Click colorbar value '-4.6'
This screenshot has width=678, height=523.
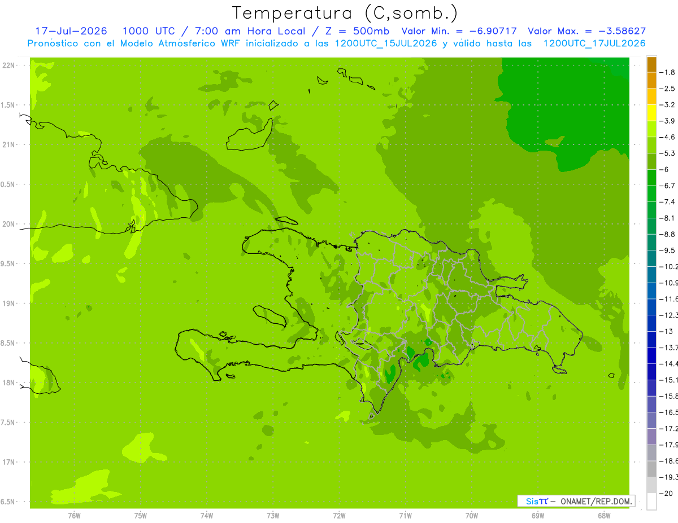(x=668, y=137)
